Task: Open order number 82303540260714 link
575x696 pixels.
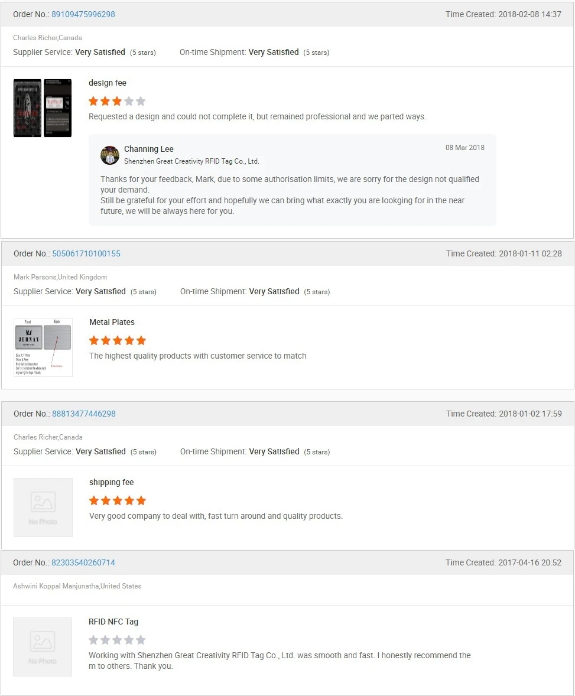Action: click(83, 562)
